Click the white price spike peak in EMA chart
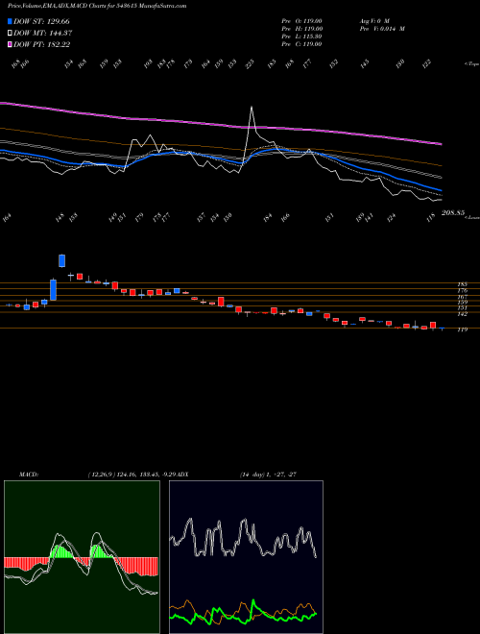This screenshot has width=480, height=634. coord(252,108)
